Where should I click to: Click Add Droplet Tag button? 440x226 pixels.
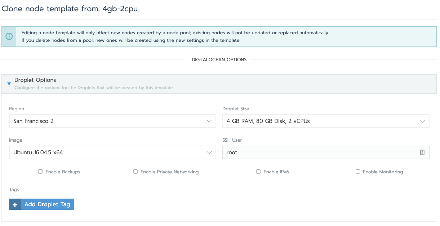point(41,204)
